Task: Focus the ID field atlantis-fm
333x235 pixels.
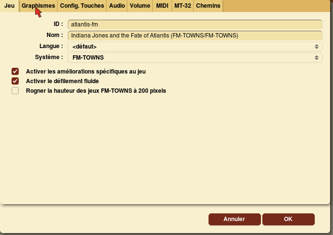Action: click(x=195, y=25)
